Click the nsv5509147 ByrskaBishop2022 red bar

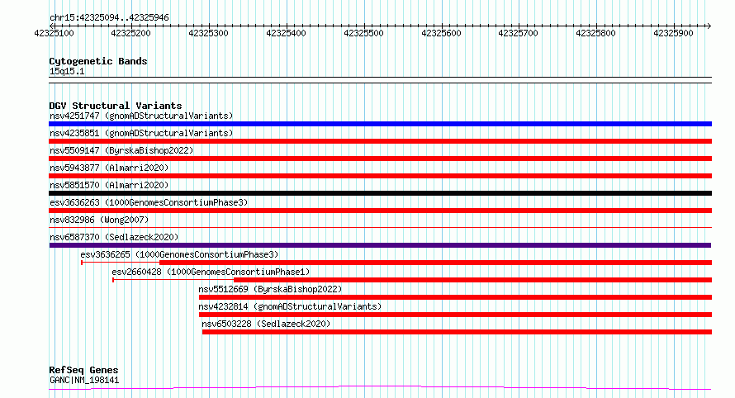[380, 159]
